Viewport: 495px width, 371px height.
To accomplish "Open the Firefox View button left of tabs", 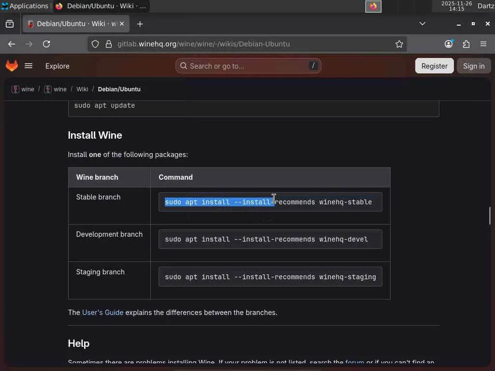I will [10, 24].
